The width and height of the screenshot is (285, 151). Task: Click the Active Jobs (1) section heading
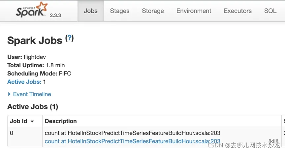pos(33,107)
